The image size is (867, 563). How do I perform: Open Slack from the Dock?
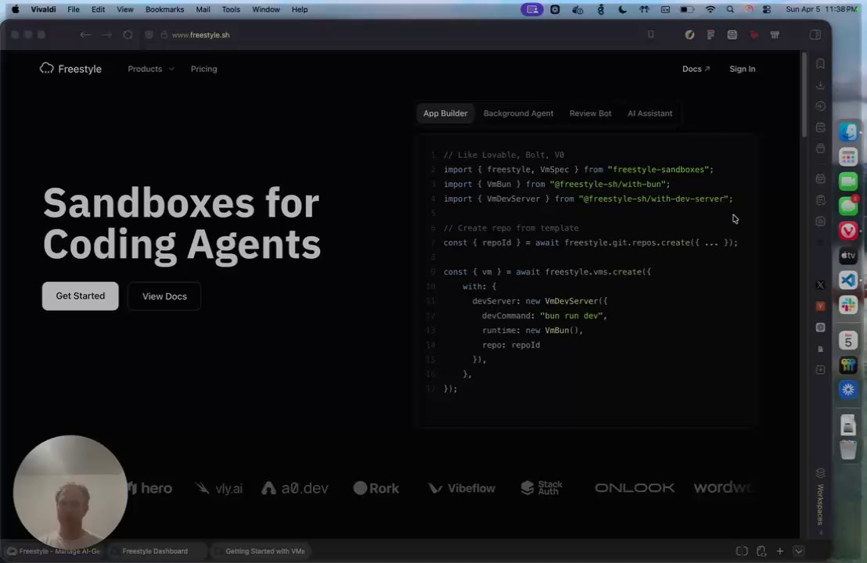(x=847, y=305)
